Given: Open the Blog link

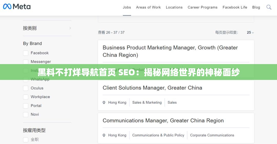Looking at the screenshot, I should 256,7.
